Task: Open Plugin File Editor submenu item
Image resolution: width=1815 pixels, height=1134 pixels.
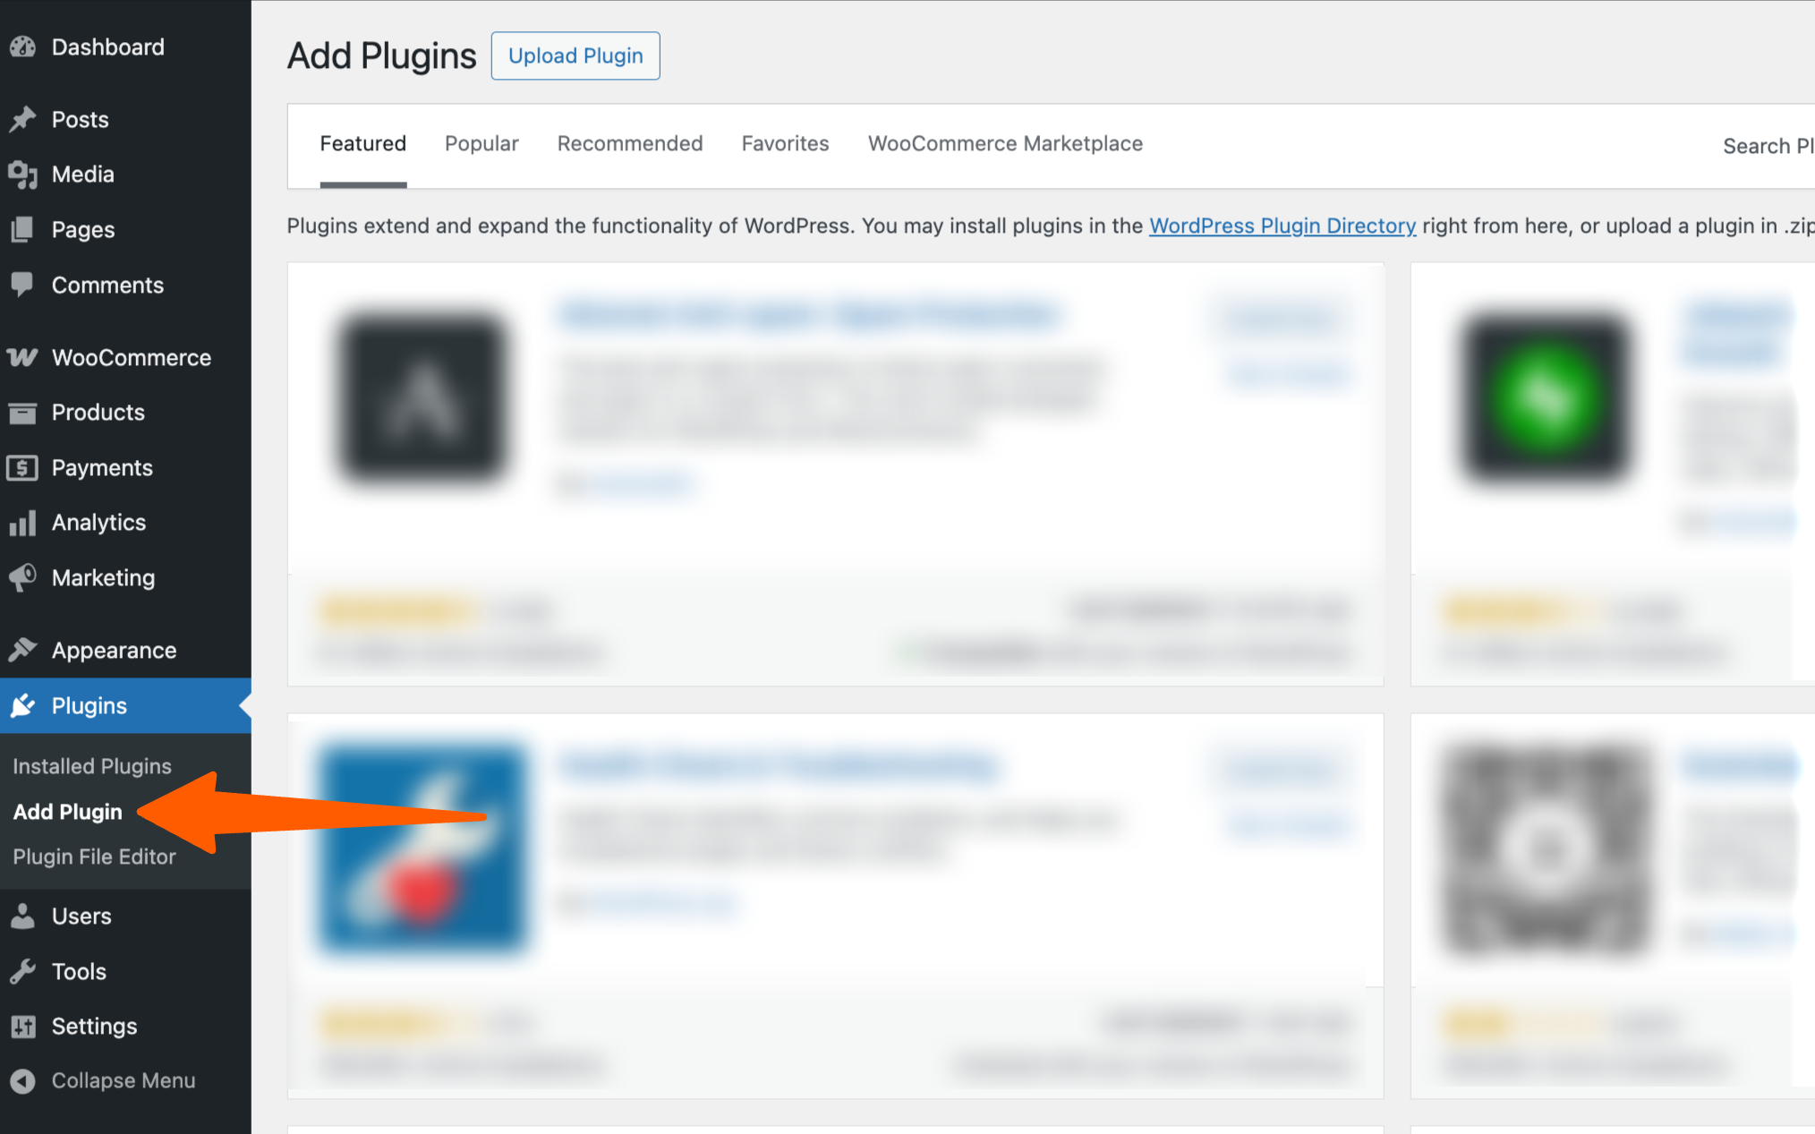Action: pos(94,857)
